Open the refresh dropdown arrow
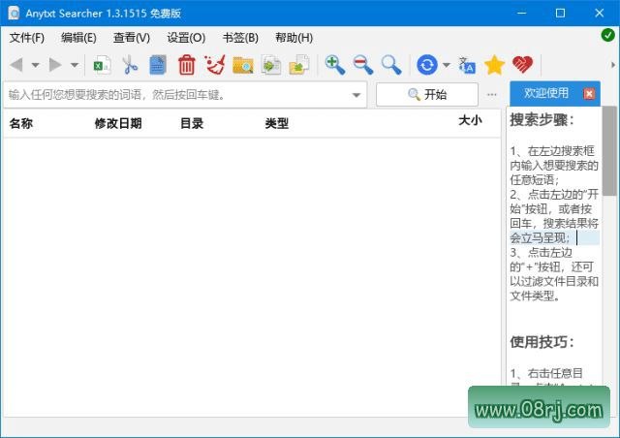The height and width of the screenshot is (438, 620). tap(447, 65)
